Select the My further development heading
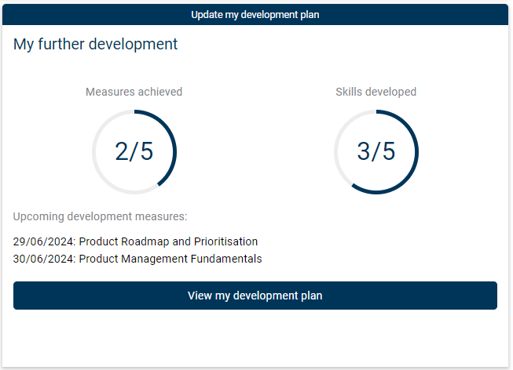Image resolution: width=513 pixels, height=370 pixels. pyautogui.click(x=96, y=44)
